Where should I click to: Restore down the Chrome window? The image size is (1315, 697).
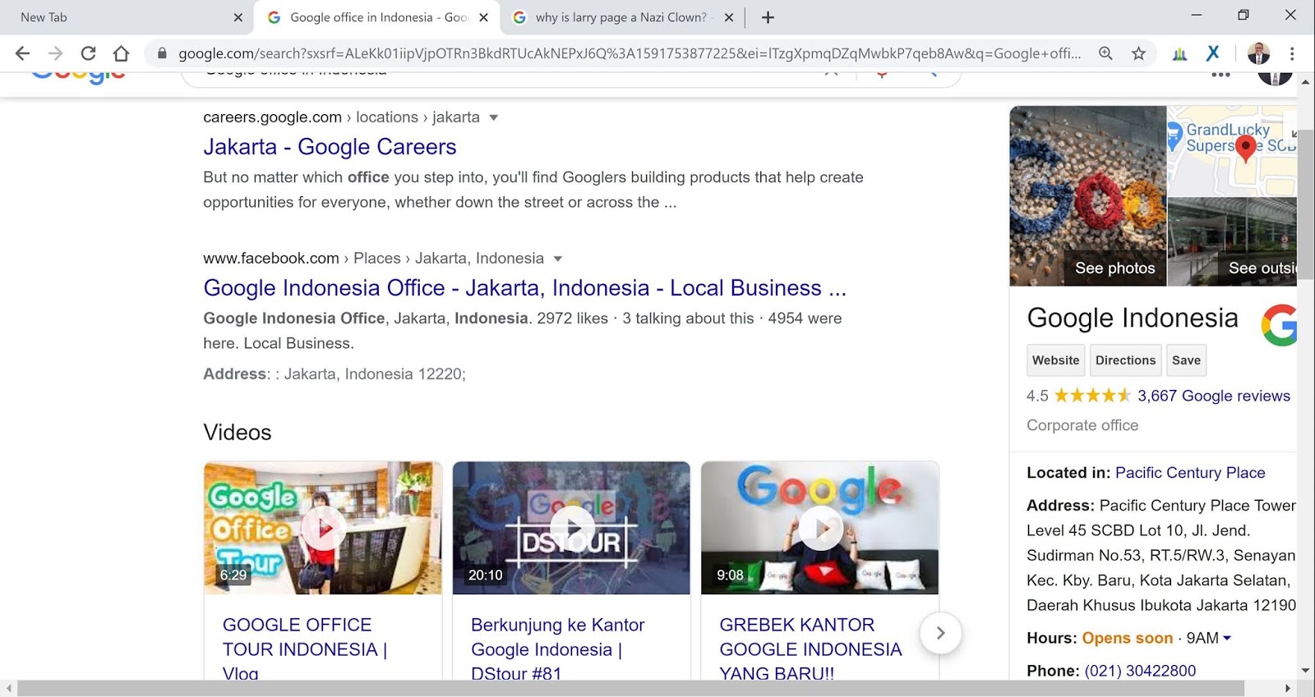click(x=1243, y=15)
